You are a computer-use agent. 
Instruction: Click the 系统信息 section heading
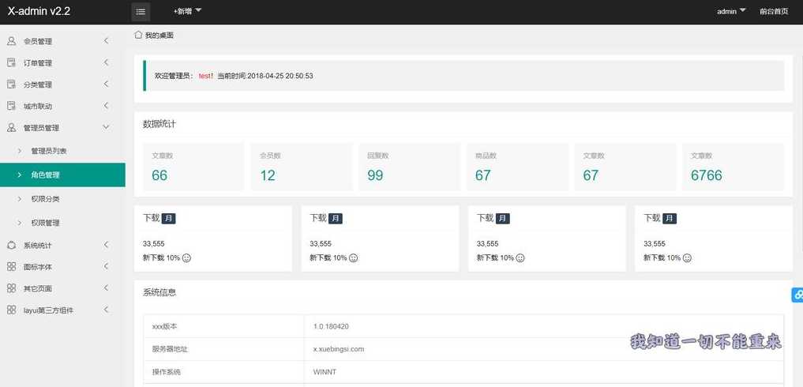pyautogui.click(x=159, y=292)
